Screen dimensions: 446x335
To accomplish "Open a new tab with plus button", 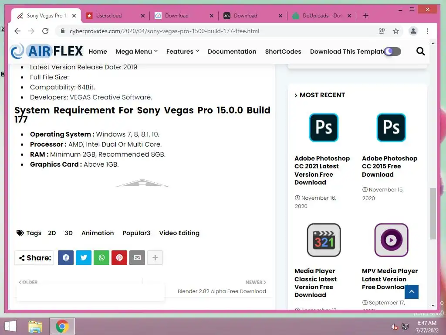I will [366, 16].
